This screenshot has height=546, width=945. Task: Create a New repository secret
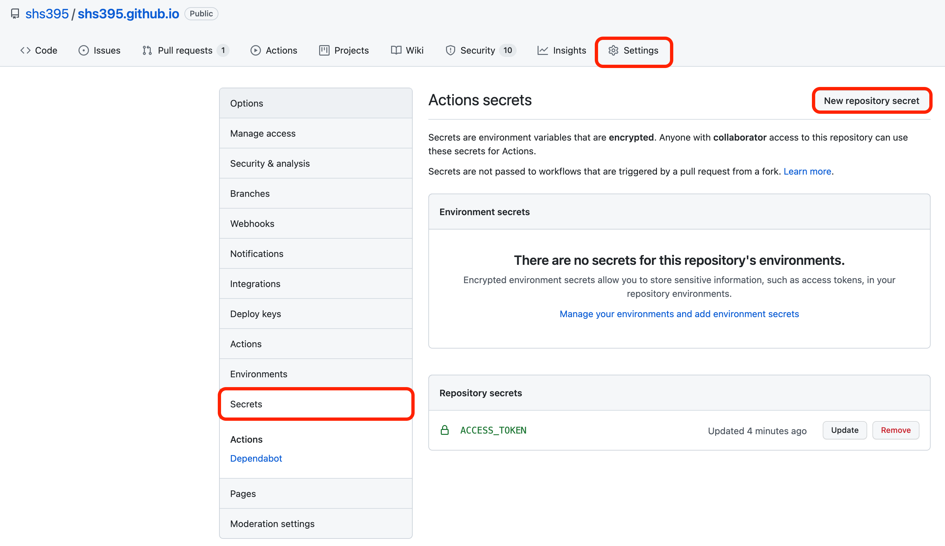click(871, 100)
